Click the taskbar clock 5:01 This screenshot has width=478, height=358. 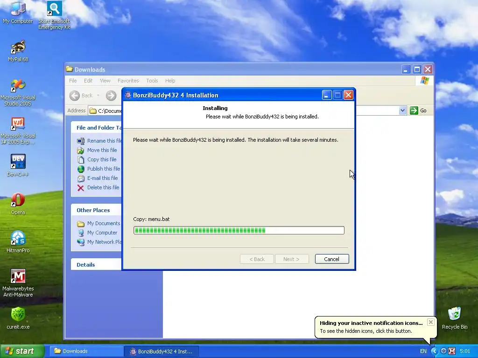point(465,351)
